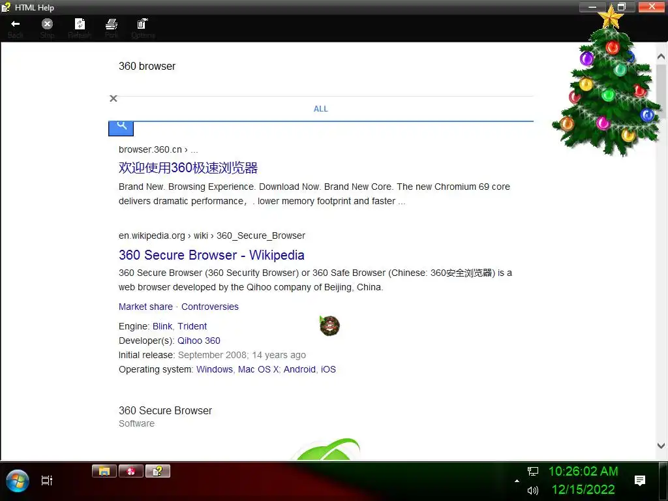Select the ALL results tab
This screenshot has width=668, height=501.
pyautogui.click(x=321, y=109)
